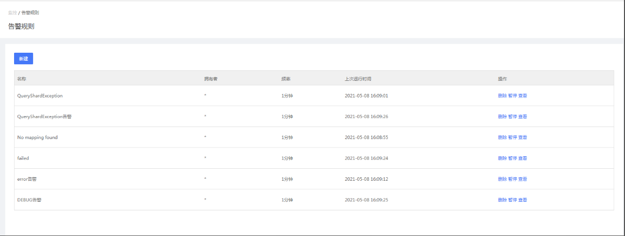Click 查看 for the QueryShardException rule

click(523, 95)
